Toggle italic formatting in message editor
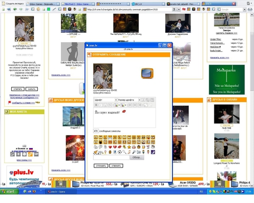 pos(101,105)
